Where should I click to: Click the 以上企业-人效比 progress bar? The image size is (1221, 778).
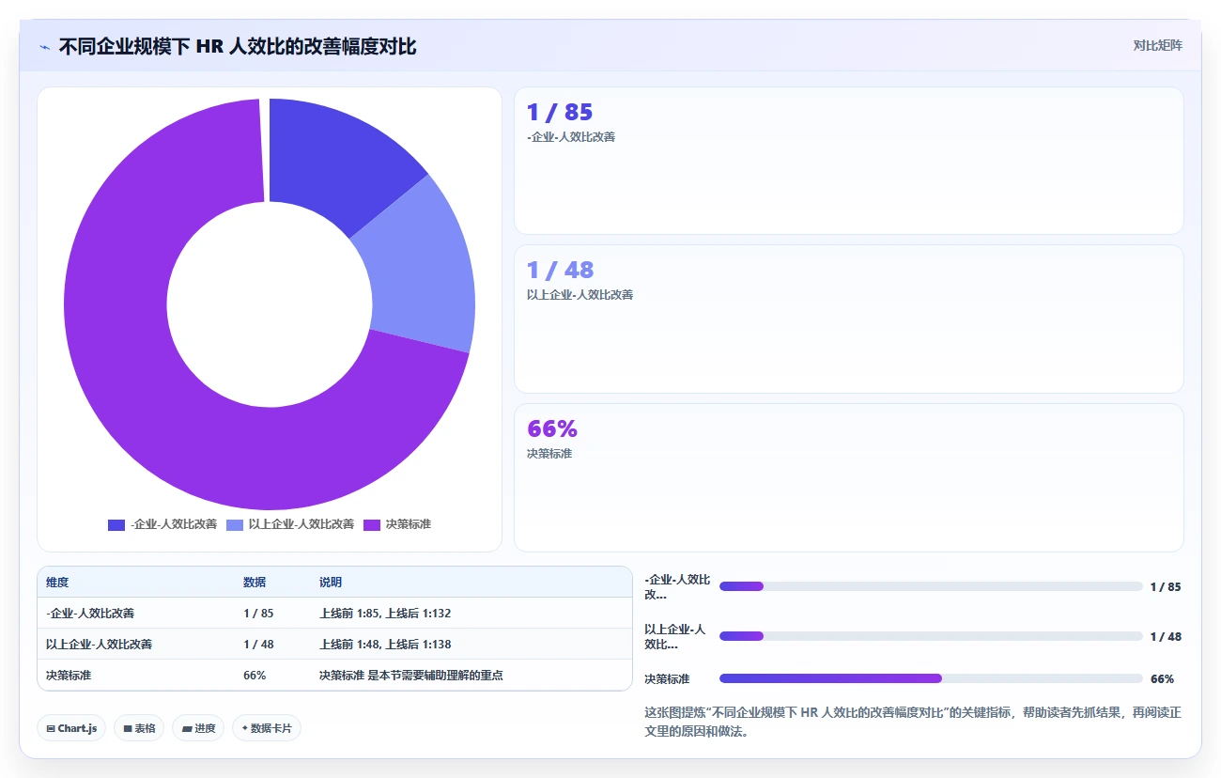tap(931, 636)
